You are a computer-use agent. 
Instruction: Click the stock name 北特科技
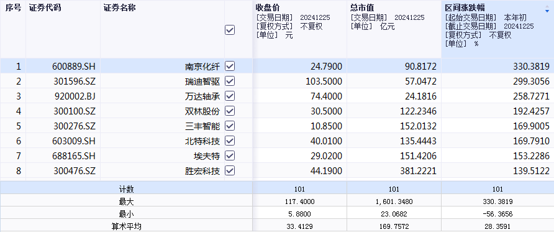click(202, 141)
